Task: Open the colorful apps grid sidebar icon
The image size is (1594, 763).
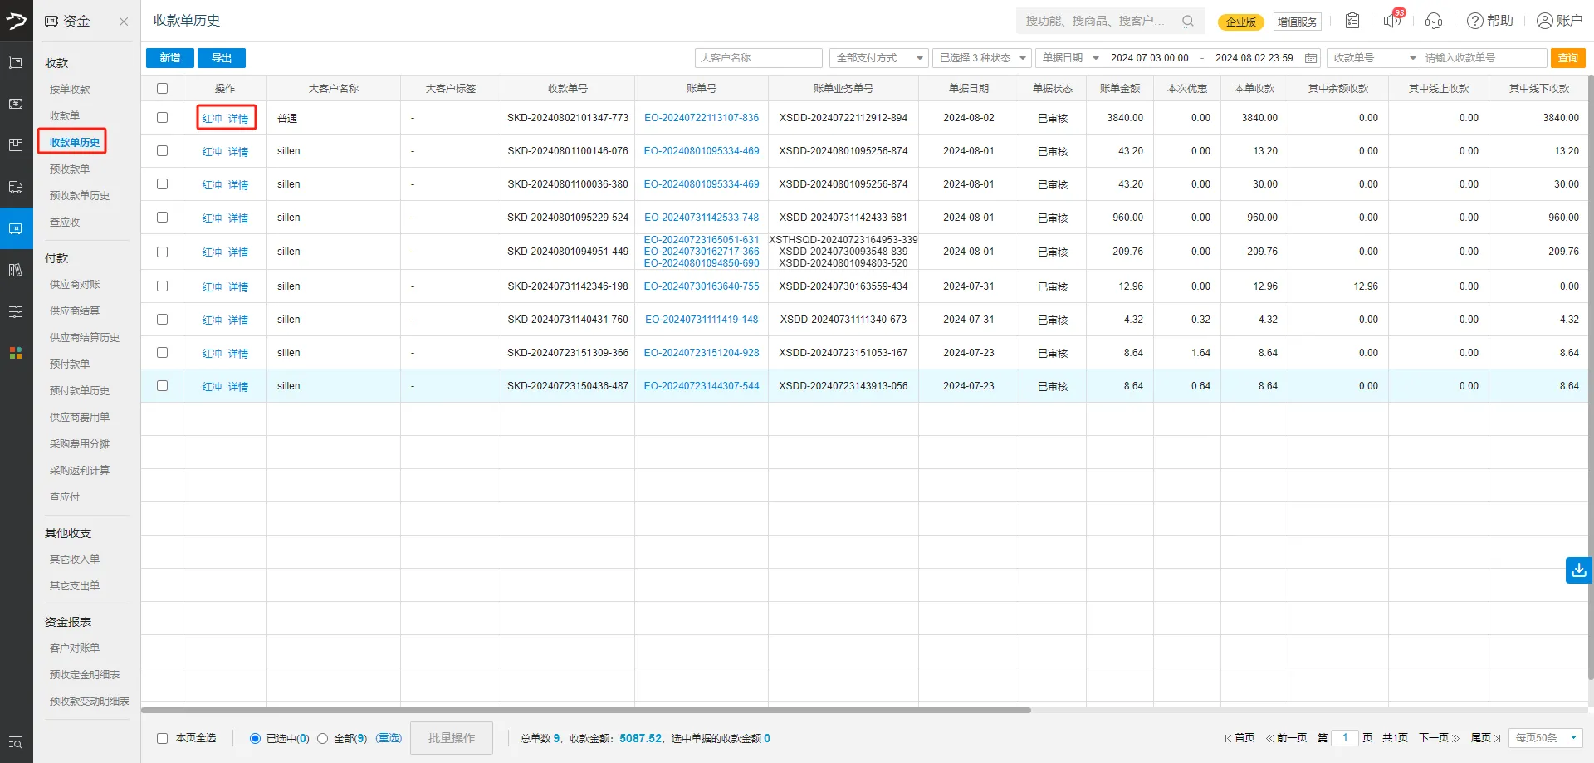Action: [16, 353]
